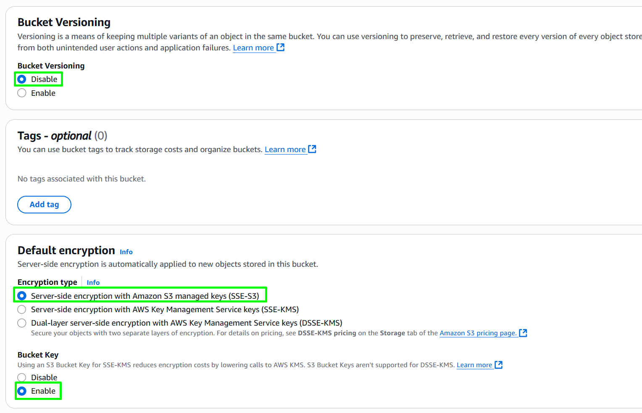Viewport: 642px width, 413px height.
Task: Click the 'Bucket Key' label text
Action: tap(38, 355)
